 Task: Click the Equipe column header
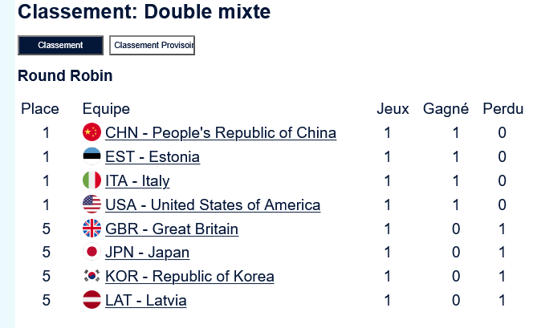click(x=106, y=108)
